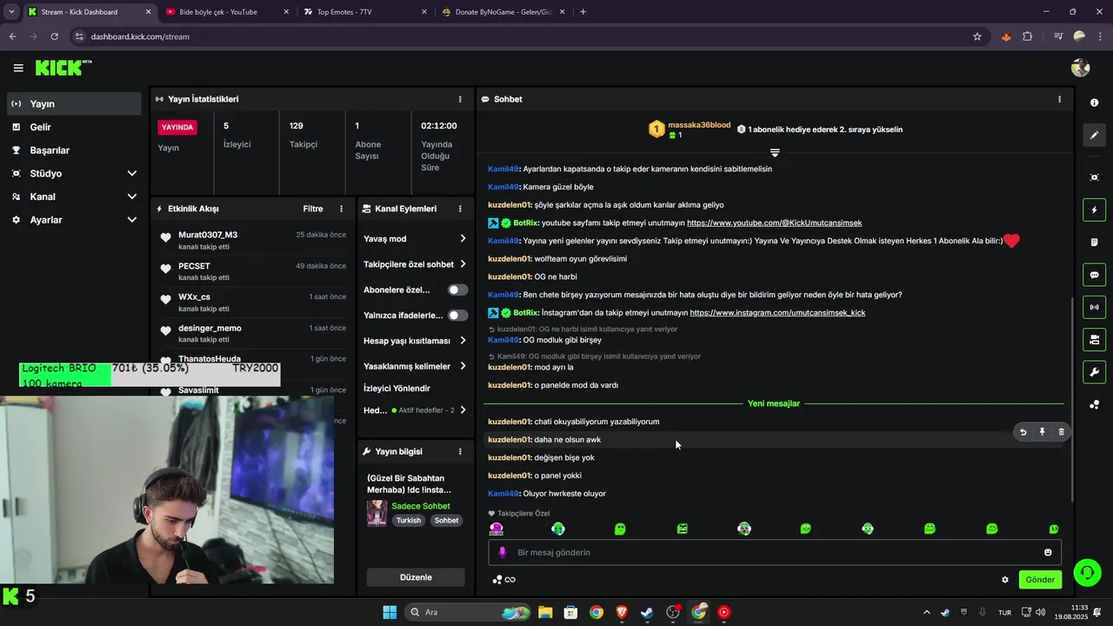The width and height of the screenshot is (1113, 626).
Task: Open Kanal Eylemleri three-dot options
Action: click(460, 209)
